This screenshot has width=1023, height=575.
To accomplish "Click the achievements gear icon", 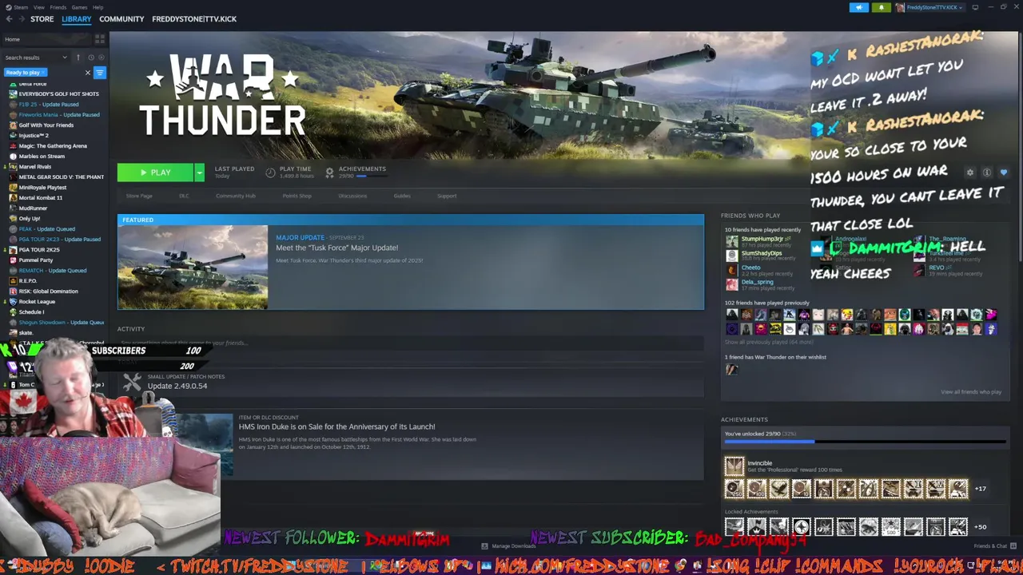I will [329, 172].
